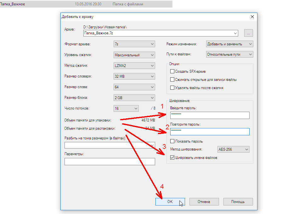Open the Размер слова dropdown
The width and height of the screenshot is (298, 214).
point(134,87)
